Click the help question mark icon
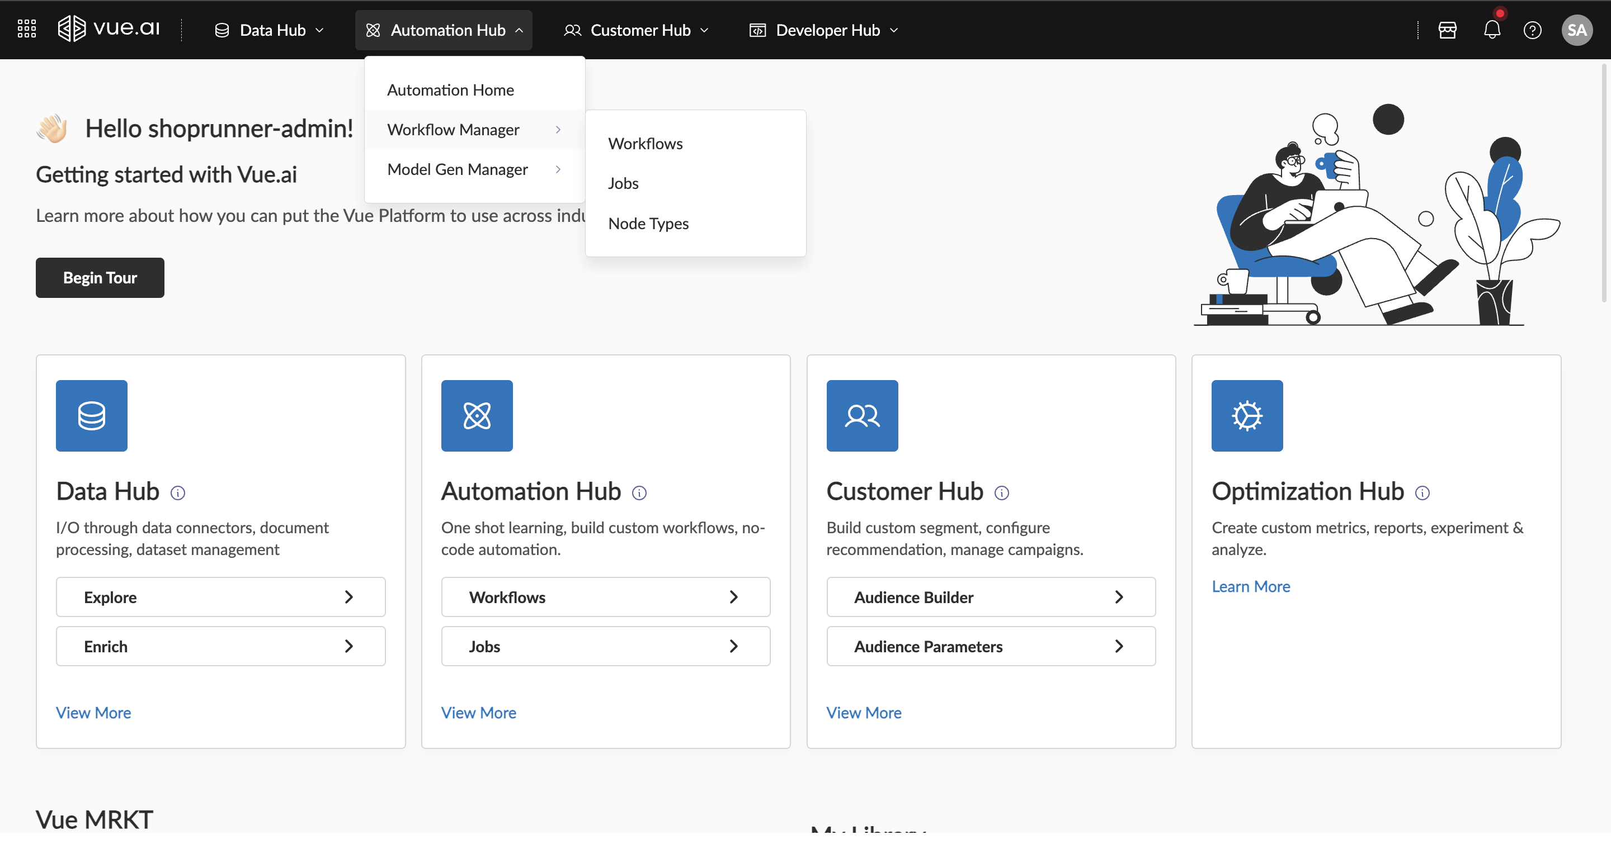This screenshot has width=1611, height=844. click(x=1532, y=30)
